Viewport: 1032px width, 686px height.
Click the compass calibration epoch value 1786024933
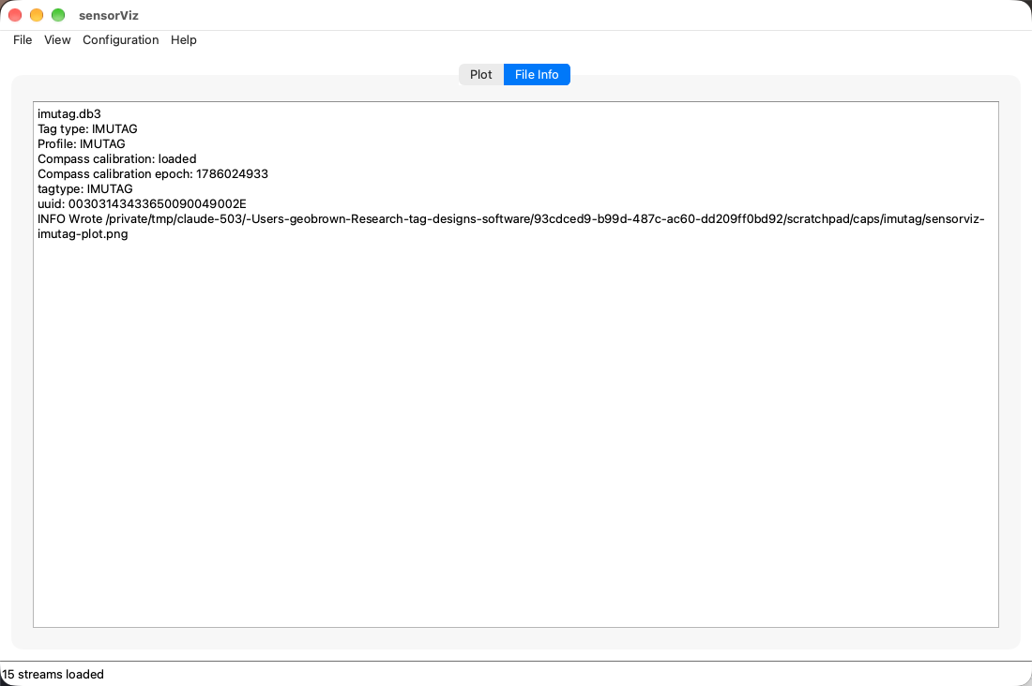click(233, 174)
